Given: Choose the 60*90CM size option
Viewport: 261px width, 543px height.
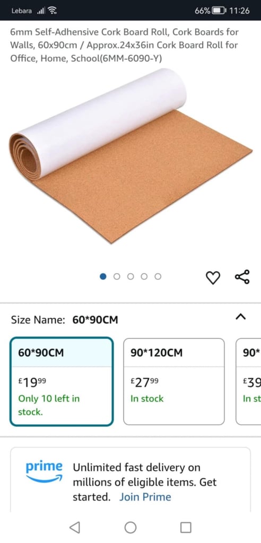Looking at the screenshot, I should [x=62, y=381].
